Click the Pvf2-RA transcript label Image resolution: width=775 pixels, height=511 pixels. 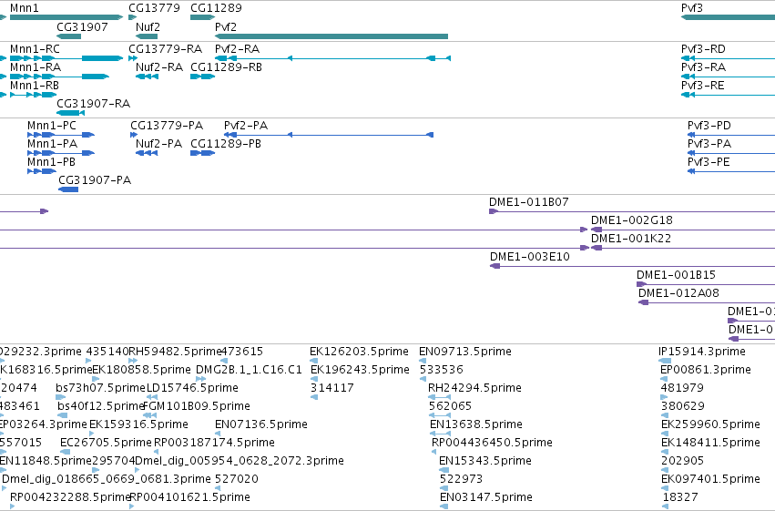coord(238,49)
